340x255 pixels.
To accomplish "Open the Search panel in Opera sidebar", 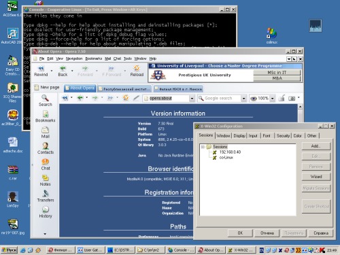I will coord(45,101).
